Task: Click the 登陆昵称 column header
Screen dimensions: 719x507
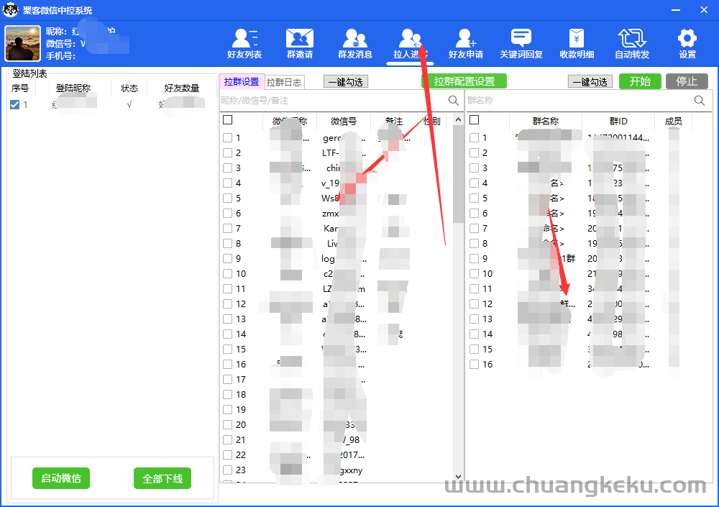Action: [73, 88]
